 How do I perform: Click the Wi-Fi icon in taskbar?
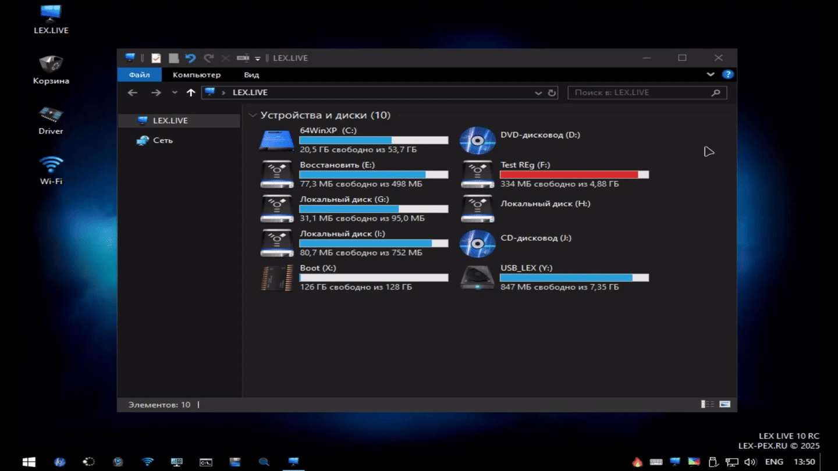pyautogui.click(x=148, y=462)
